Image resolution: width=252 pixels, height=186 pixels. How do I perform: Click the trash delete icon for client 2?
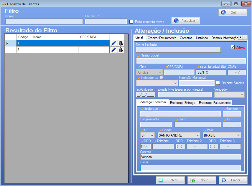(x=121, y=50)
